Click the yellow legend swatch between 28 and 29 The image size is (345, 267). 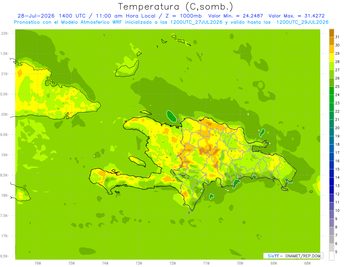[x=331, y=58]
